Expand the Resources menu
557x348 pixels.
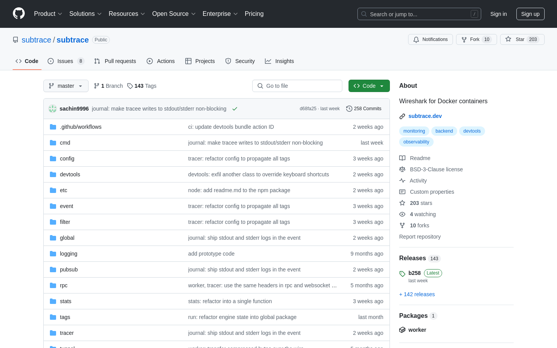pyautogui.click(x=127, y=14)
